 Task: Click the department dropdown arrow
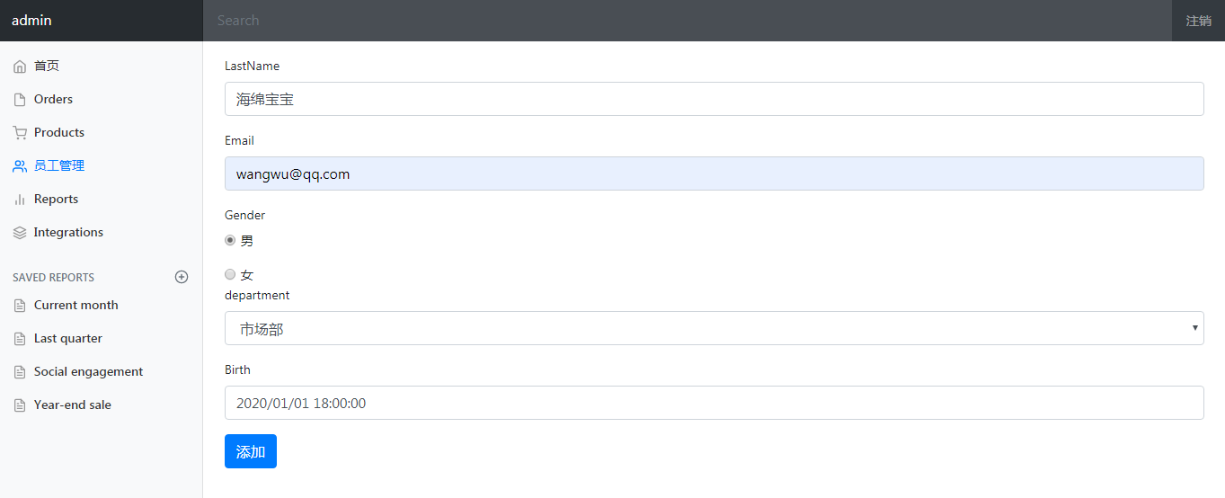point(1195,328)
